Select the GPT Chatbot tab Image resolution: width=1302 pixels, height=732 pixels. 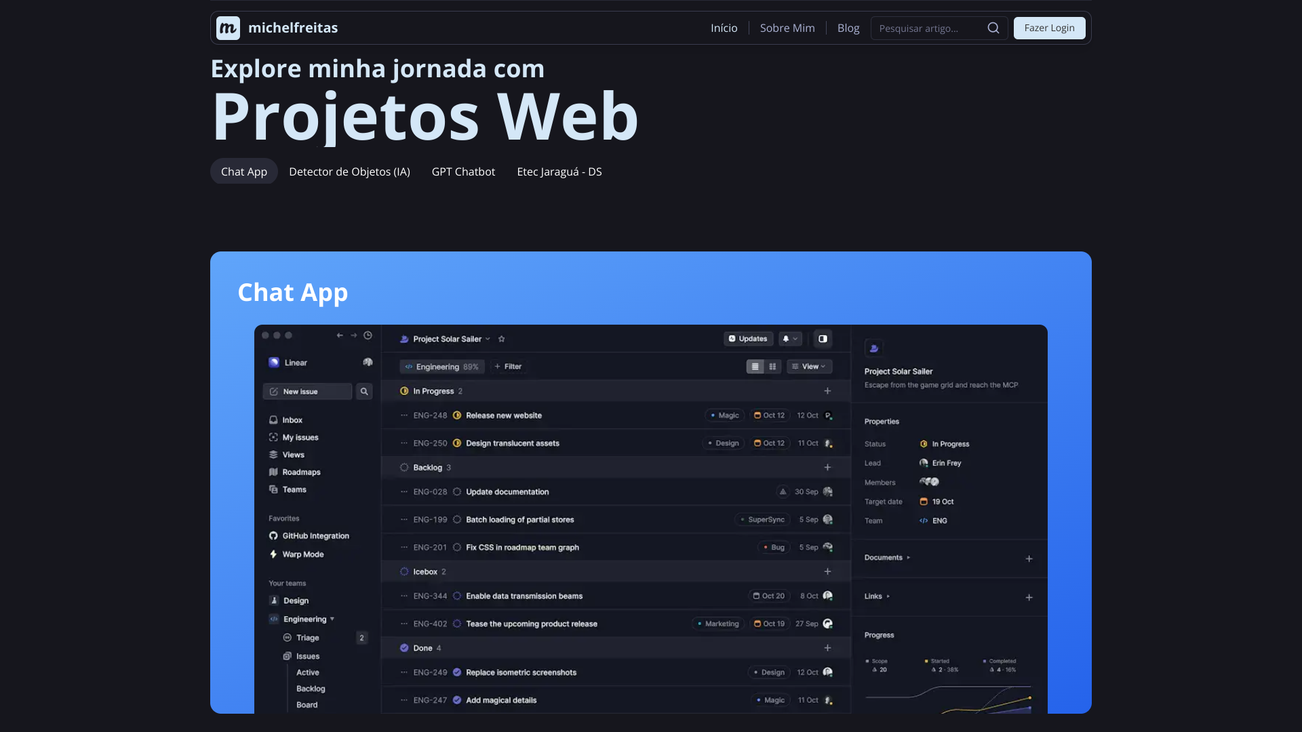pos(463,171)
